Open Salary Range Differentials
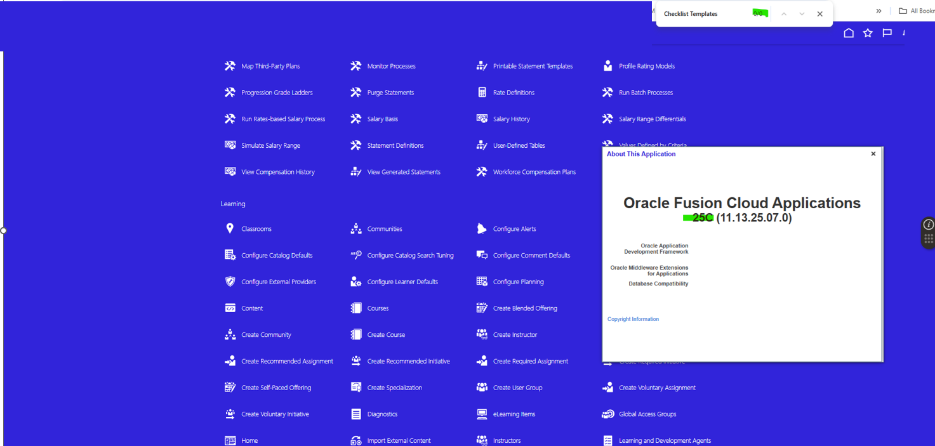Image resolution: width=935 pixels, height=446 pixels. click(x=653, y=119)
